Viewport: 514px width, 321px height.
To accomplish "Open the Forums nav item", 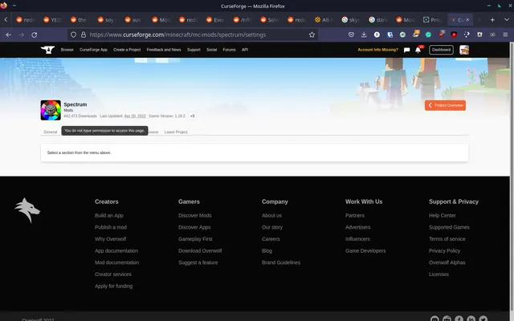I will point(229,50).
